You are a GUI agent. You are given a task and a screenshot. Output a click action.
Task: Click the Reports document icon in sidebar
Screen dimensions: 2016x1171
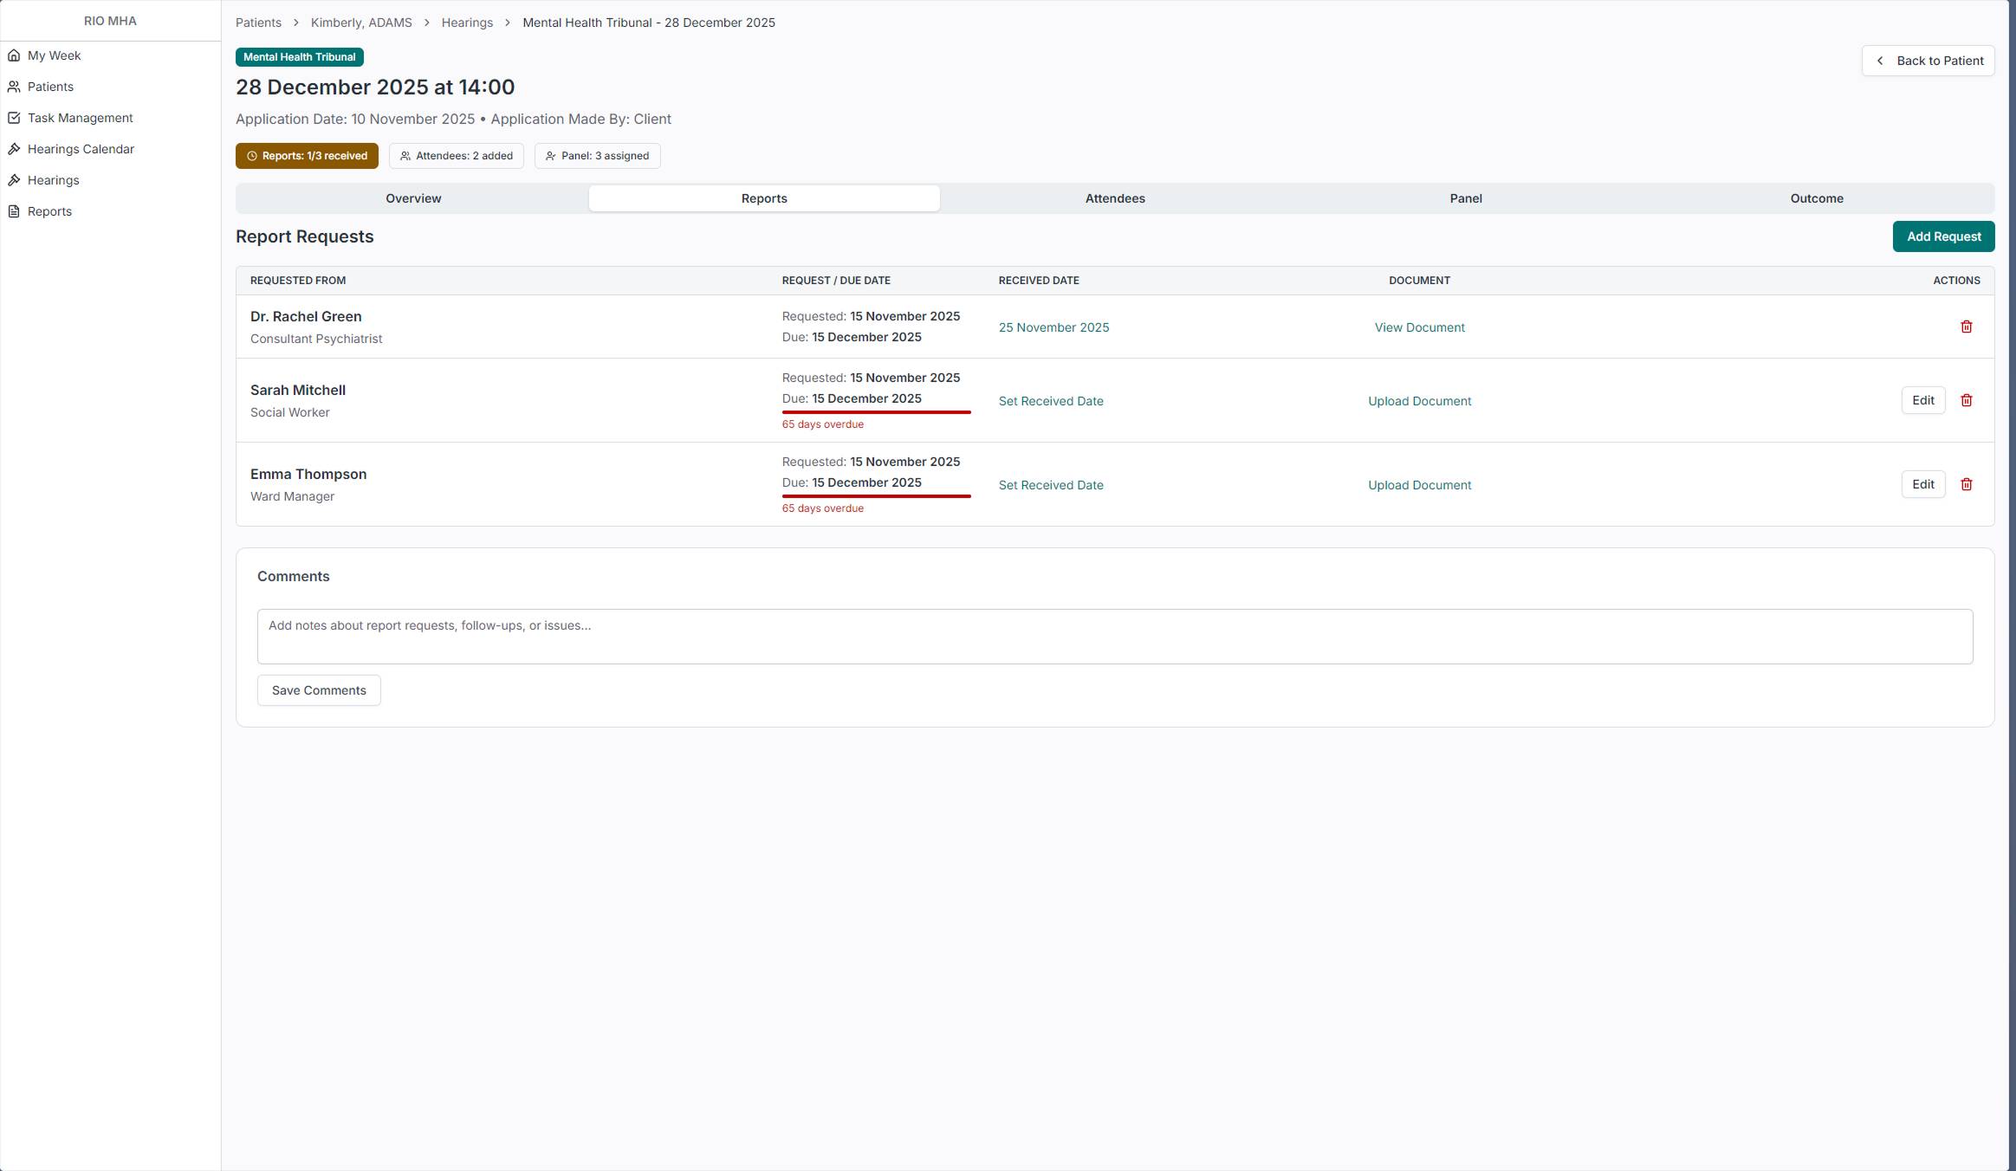click(14, 211)
